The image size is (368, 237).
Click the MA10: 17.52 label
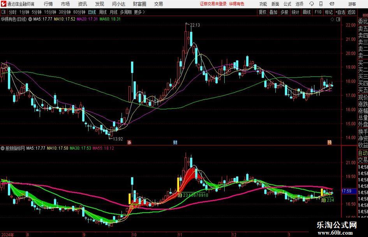[x=65, y=19]
